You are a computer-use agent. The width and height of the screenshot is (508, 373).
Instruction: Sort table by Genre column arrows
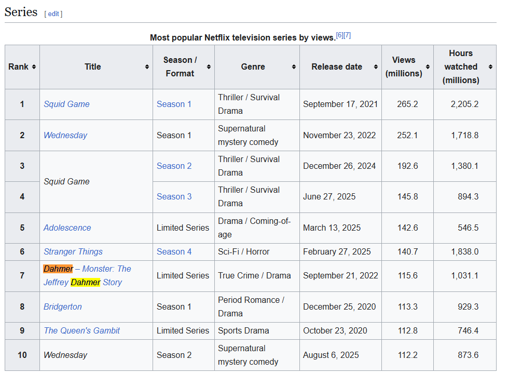294,67
